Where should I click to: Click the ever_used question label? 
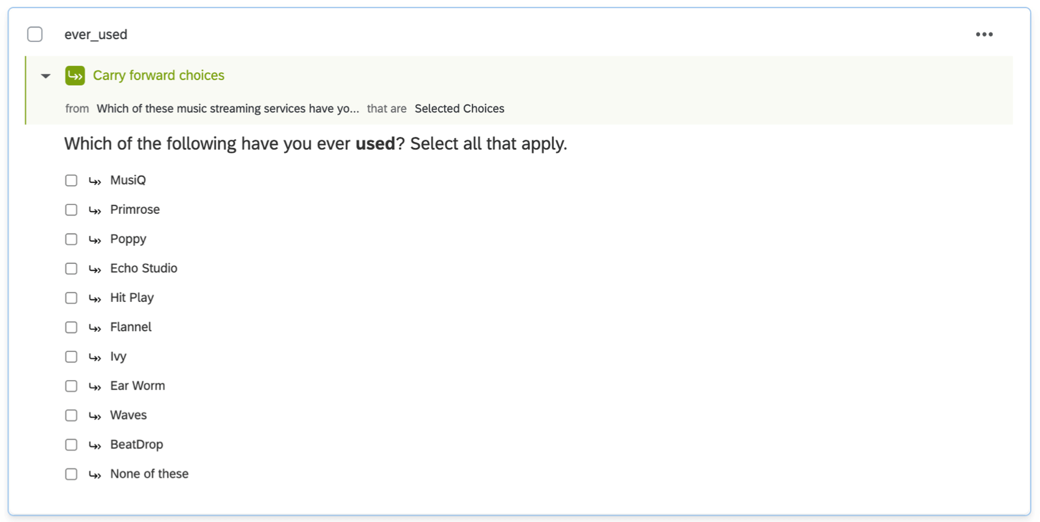pyautogui.click(x=96, y=34)
